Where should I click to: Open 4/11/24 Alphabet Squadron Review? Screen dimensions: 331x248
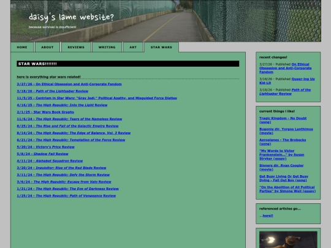(50, 160)
